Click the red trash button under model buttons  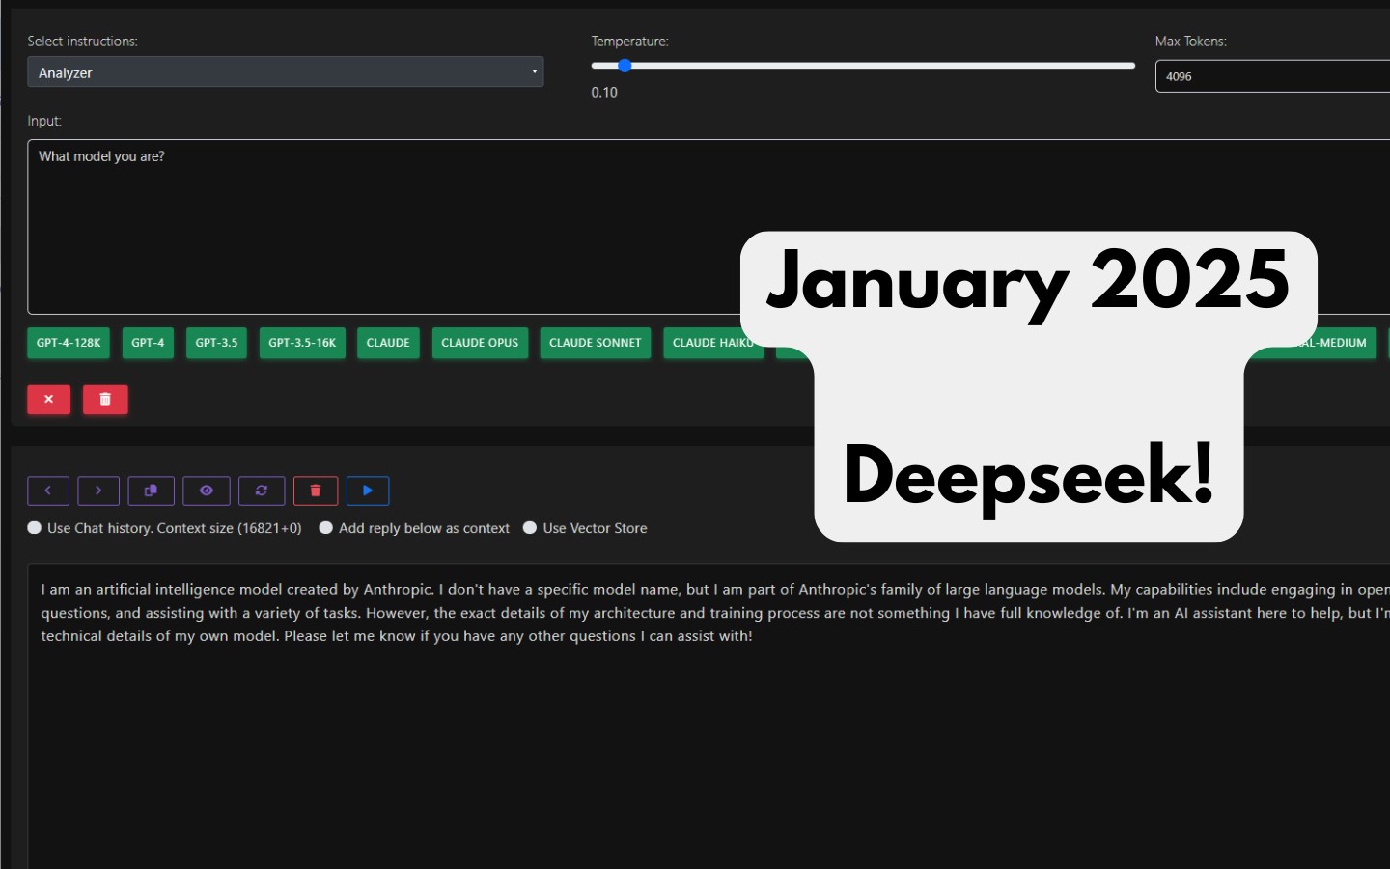tap(105, 399)
